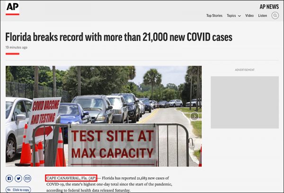
Task: Click the red underline below the timestamp
Action: tap(12, 54)
